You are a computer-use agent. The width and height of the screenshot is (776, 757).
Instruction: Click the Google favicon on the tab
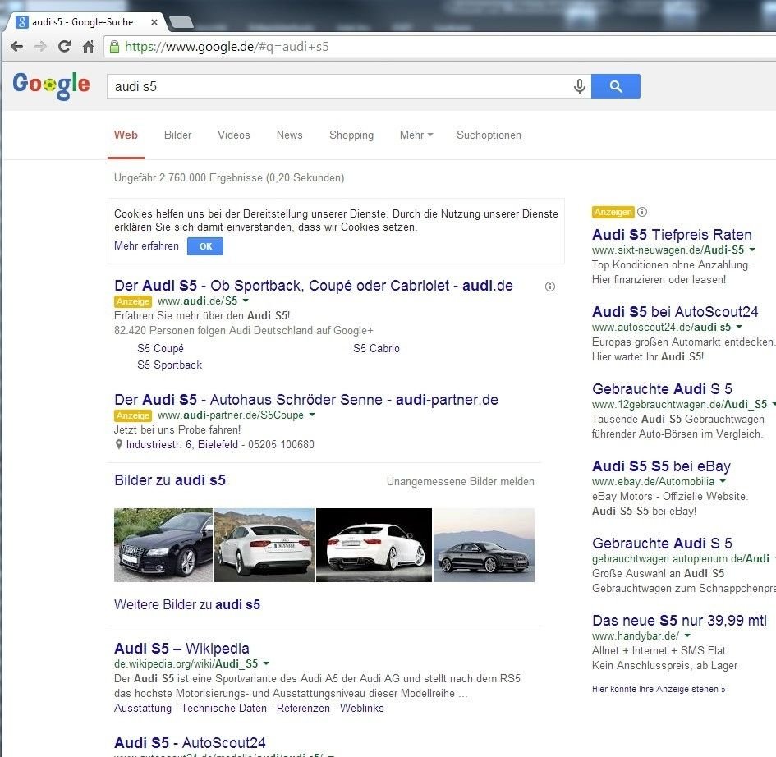22,22
